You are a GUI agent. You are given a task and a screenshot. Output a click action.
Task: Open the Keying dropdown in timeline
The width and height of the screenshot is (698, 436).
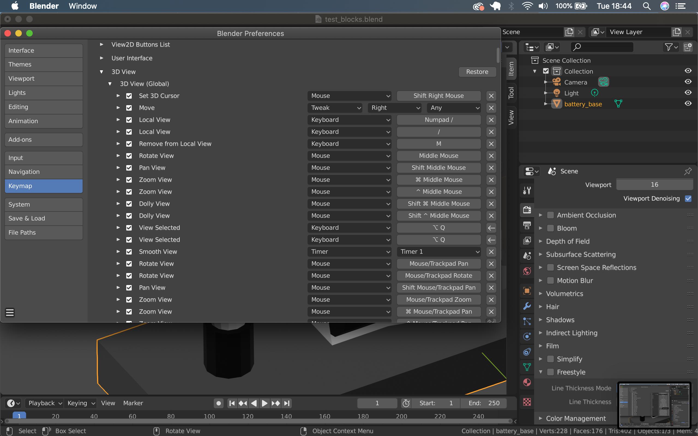pos(80,403)
